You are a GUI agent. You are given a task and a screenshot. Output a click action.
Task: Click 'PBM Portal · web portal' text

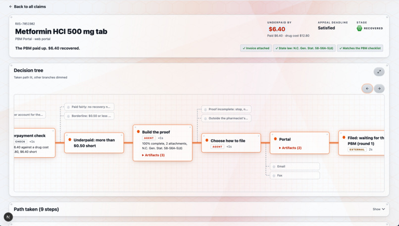[x=33, y=39]
